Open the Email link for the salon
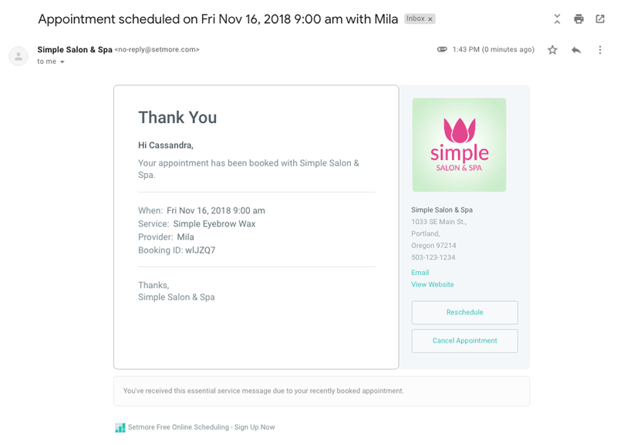Viewport: 617px width, 445px height. [x=420, y=272]
